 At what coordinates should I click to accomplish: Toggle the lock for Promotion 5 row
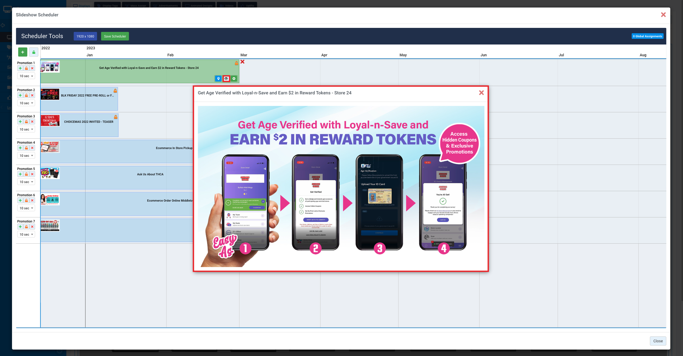26,174
